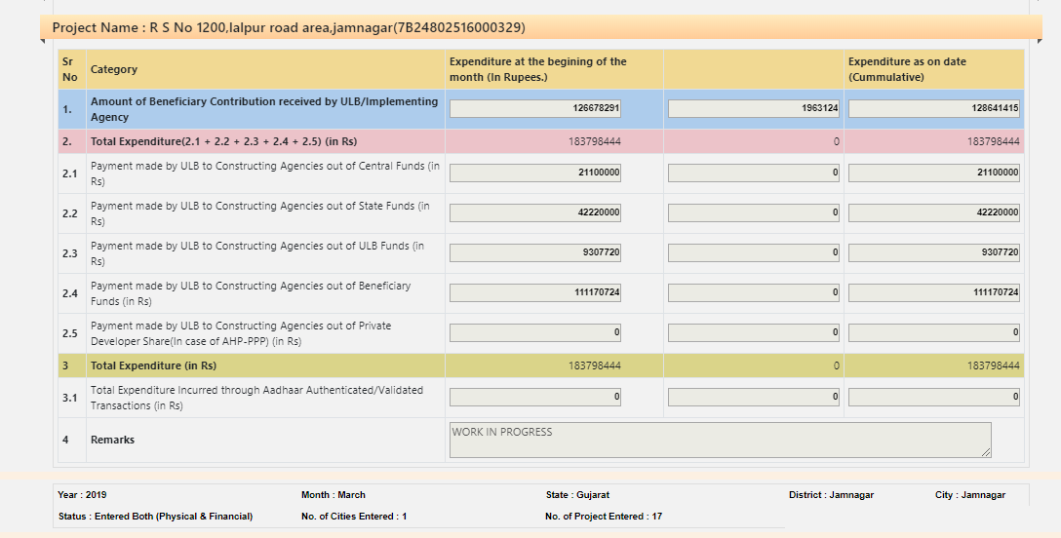1061x538 pixels.
Task: Select Private Developer Share beginning-of-month field
Action: [534, 333]
